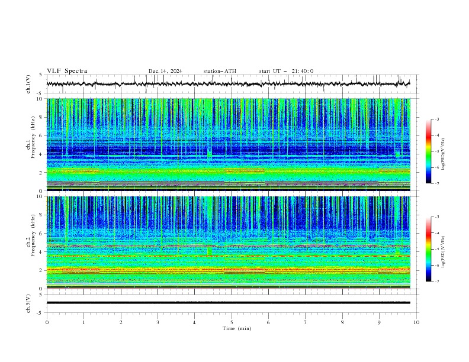Click the 'VLF Spectra' title text
469x362 pixels.
tap(67, 71)
